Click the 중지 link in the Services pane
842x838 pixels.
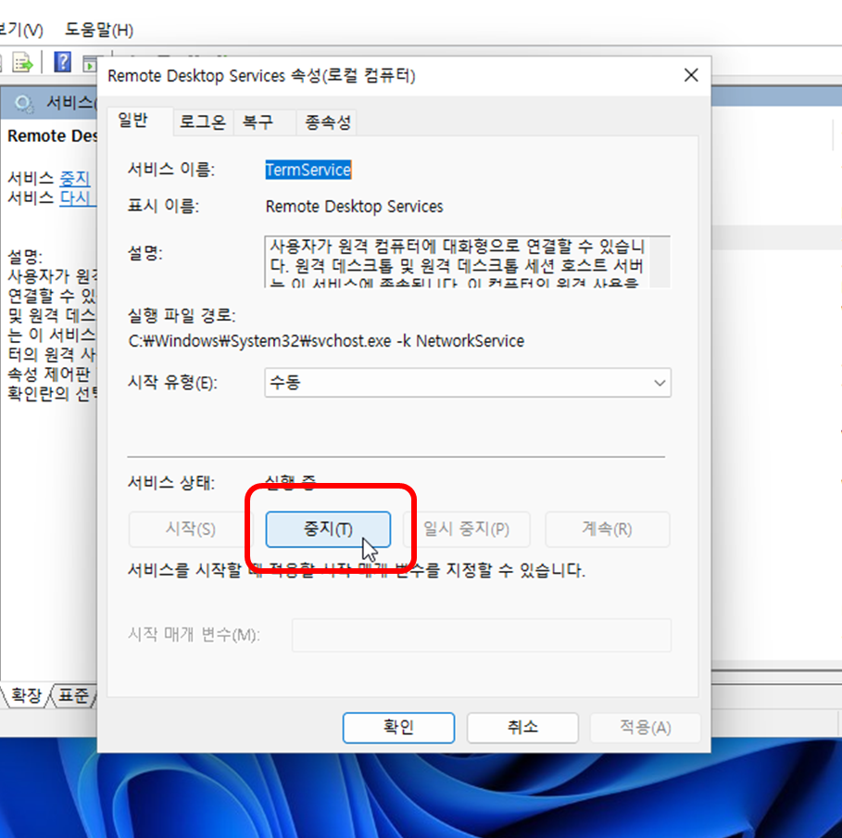(75, 178)
